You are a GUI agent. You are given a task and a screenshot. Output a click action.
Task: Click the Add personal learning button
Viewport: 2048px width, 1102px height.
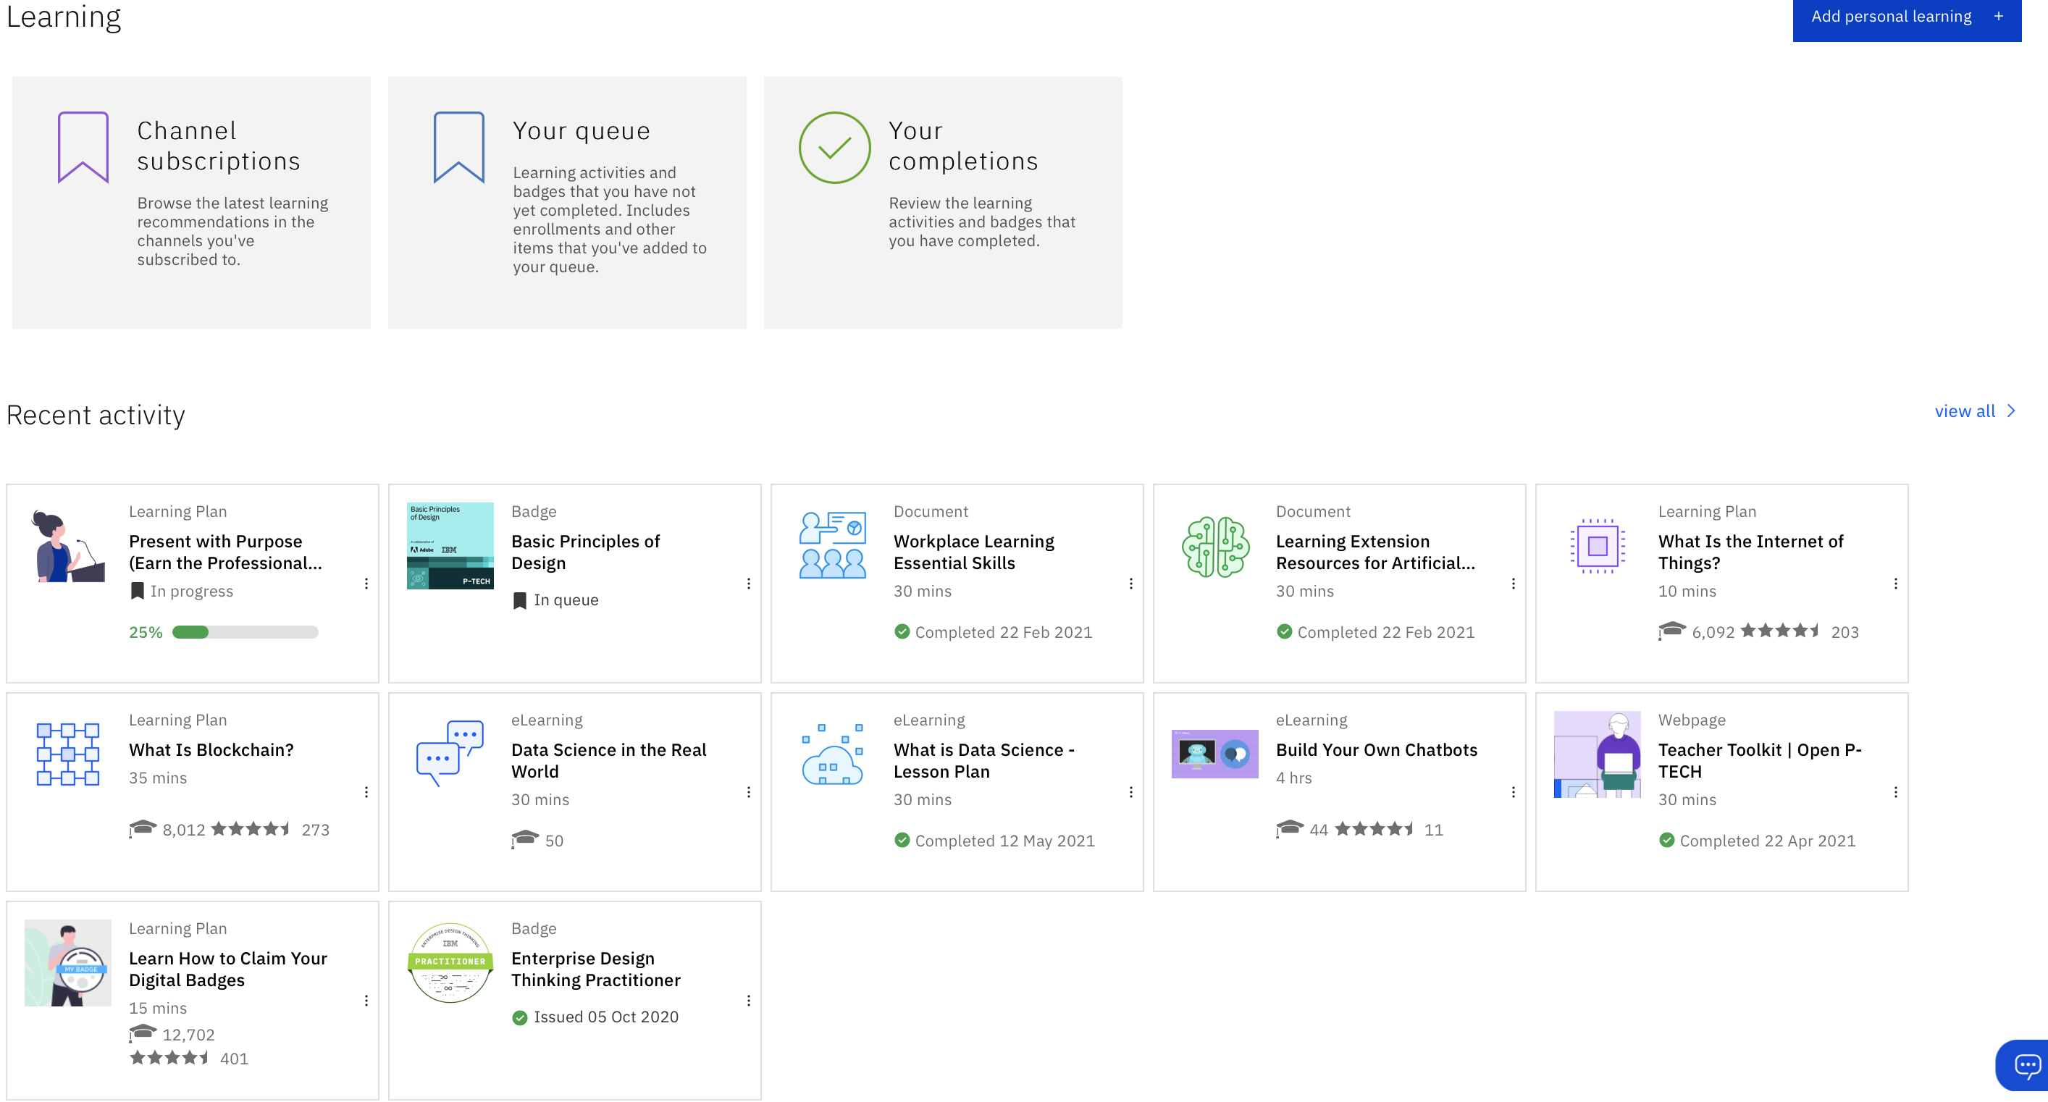[x=1907, y=17]
